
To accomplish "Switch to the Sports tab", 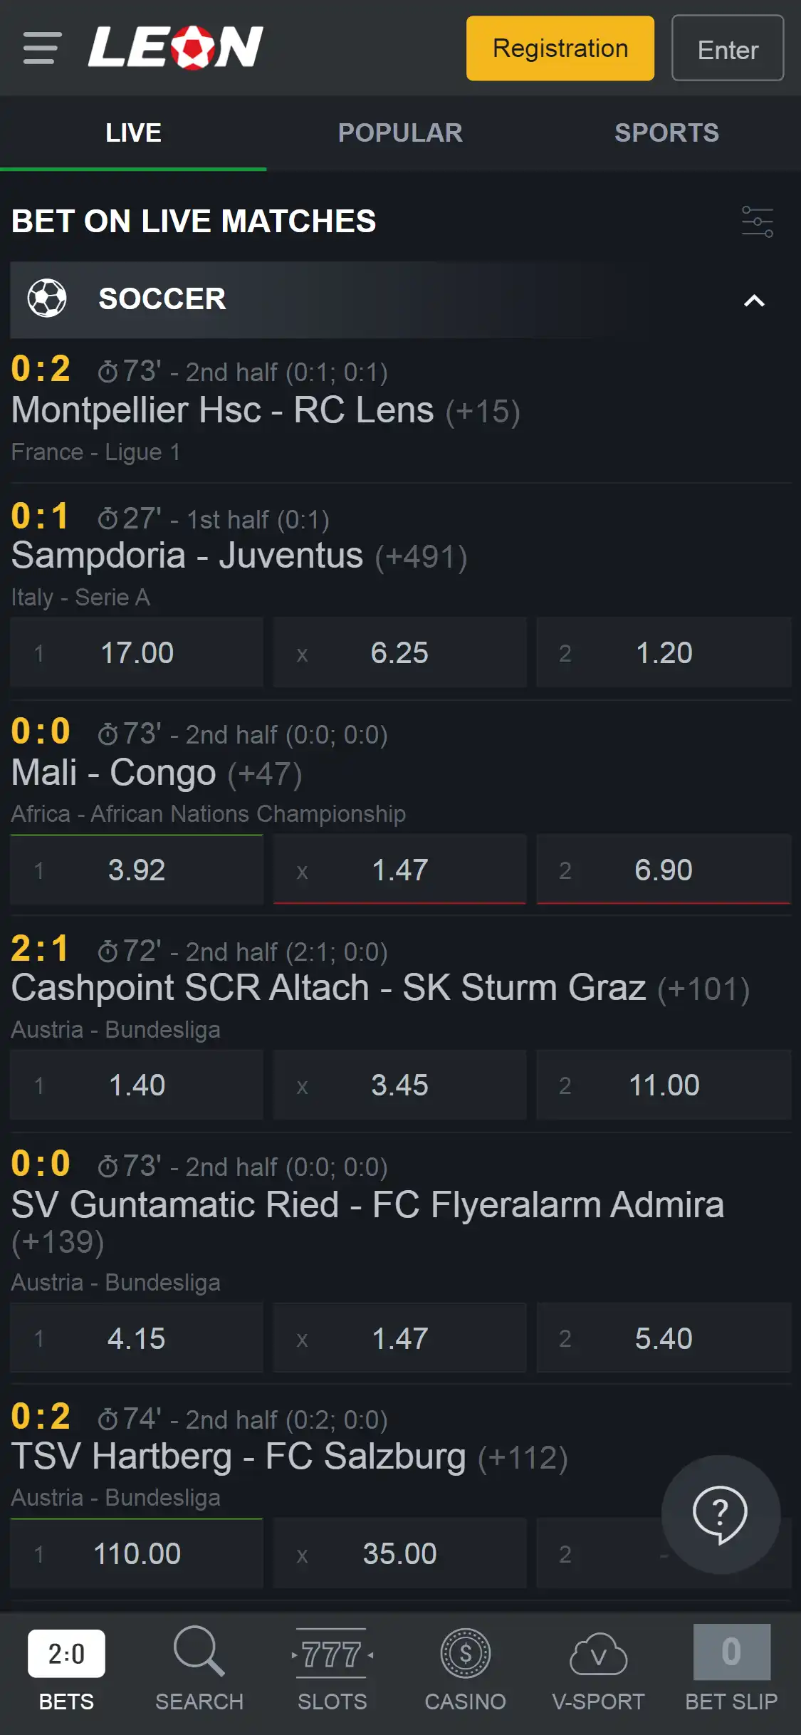I will point(666,133).
